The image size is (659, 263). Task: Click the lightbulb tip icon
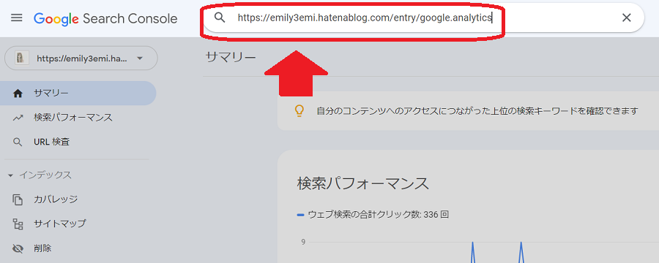tap(299, 111)
